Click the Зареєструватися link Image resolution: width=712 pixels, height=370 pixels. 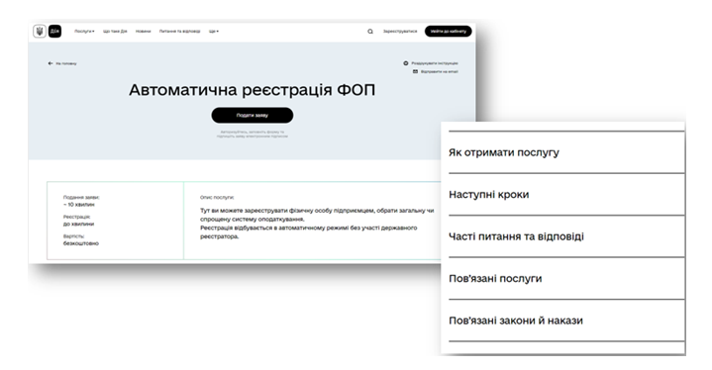click(400, 32)
